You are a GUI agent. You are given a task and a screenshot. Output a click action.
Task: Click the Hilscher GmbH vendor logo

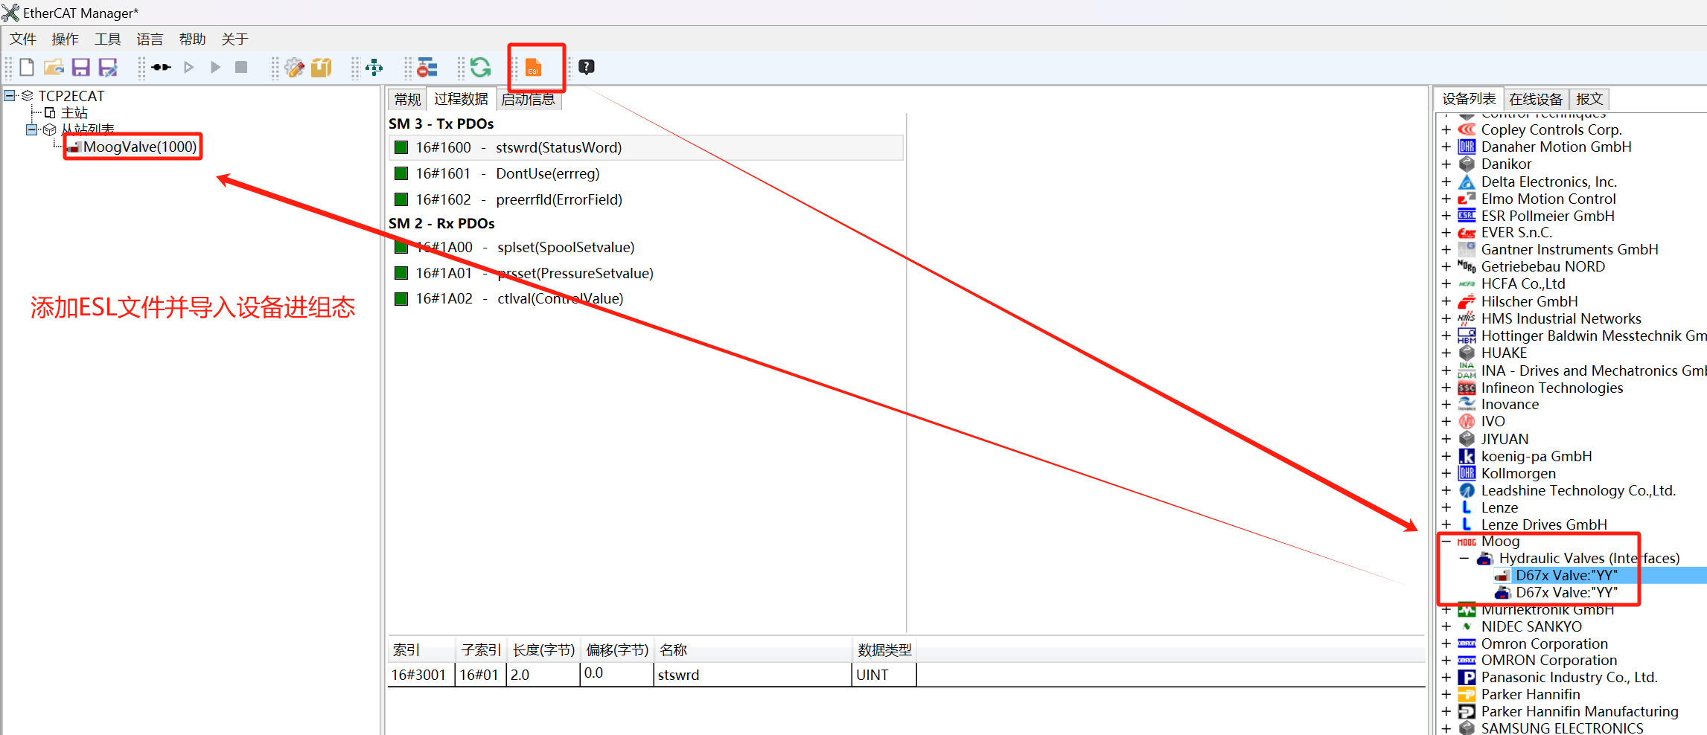coord(1467,301)
